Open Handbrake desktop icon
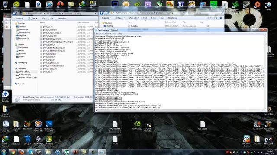Screen dimensions: 277x155 point(27,125)
